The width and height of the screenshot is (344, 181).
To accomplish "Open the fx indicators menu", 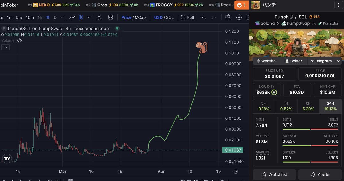I will pos(99,17).
